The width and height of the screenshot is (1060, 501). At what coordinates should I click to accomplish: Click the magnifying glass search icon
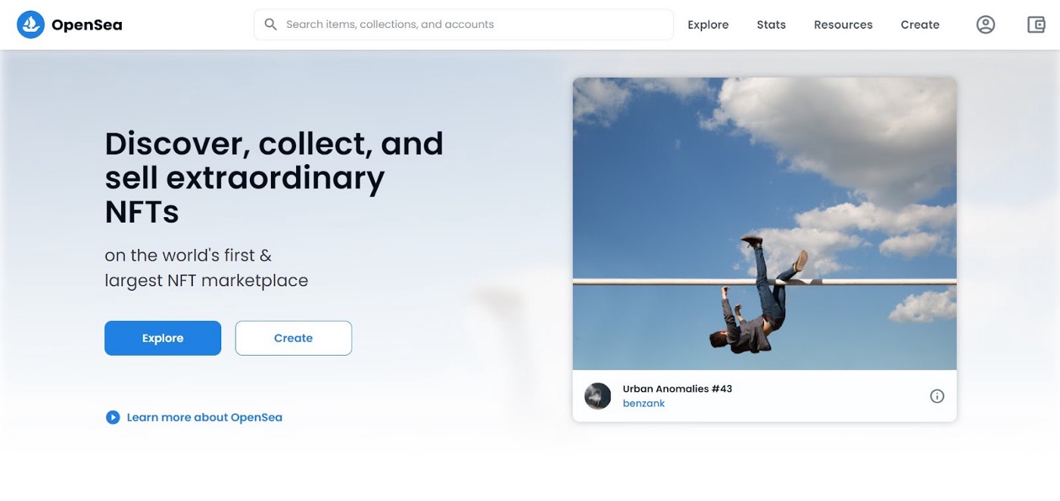270,24
